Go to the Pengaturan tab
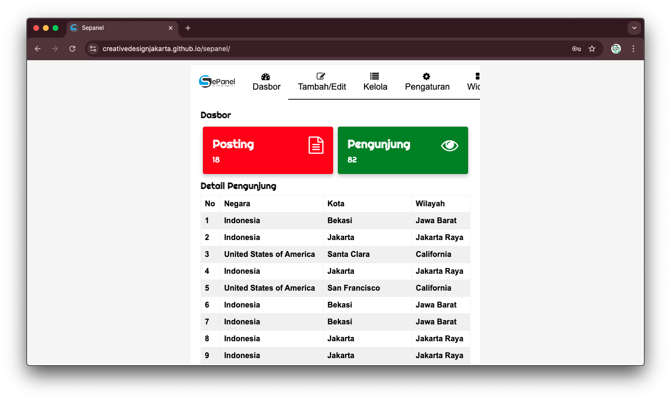 pyautogui.click(x=427, y=82)
